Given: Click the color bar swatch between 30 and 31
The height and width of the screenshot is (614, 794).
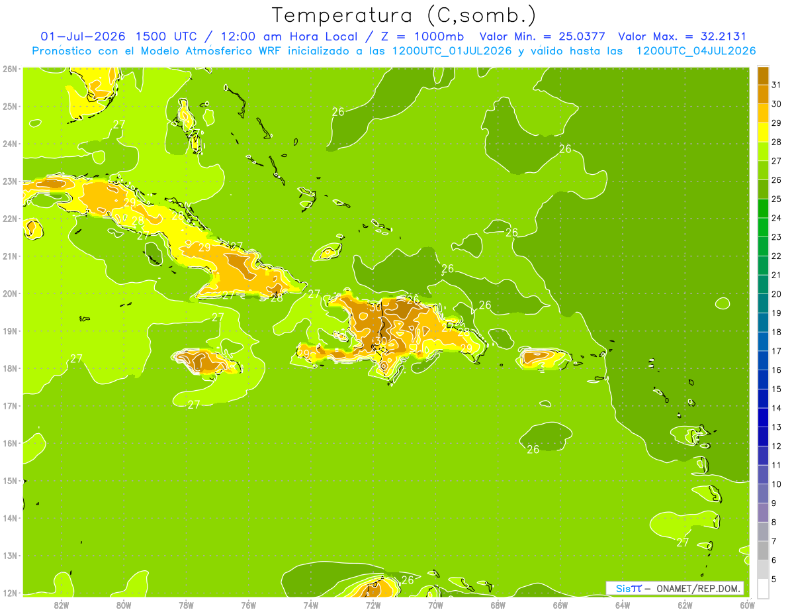Looking at the screenshot, I should (764, 93).
